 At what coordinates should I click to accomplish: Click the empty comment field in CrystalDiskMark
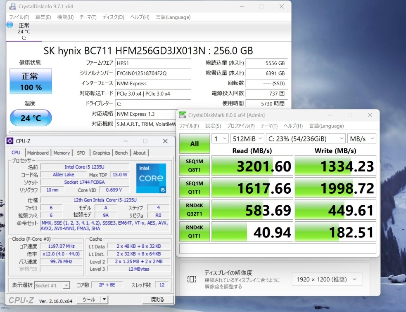[x=278, y=249]
